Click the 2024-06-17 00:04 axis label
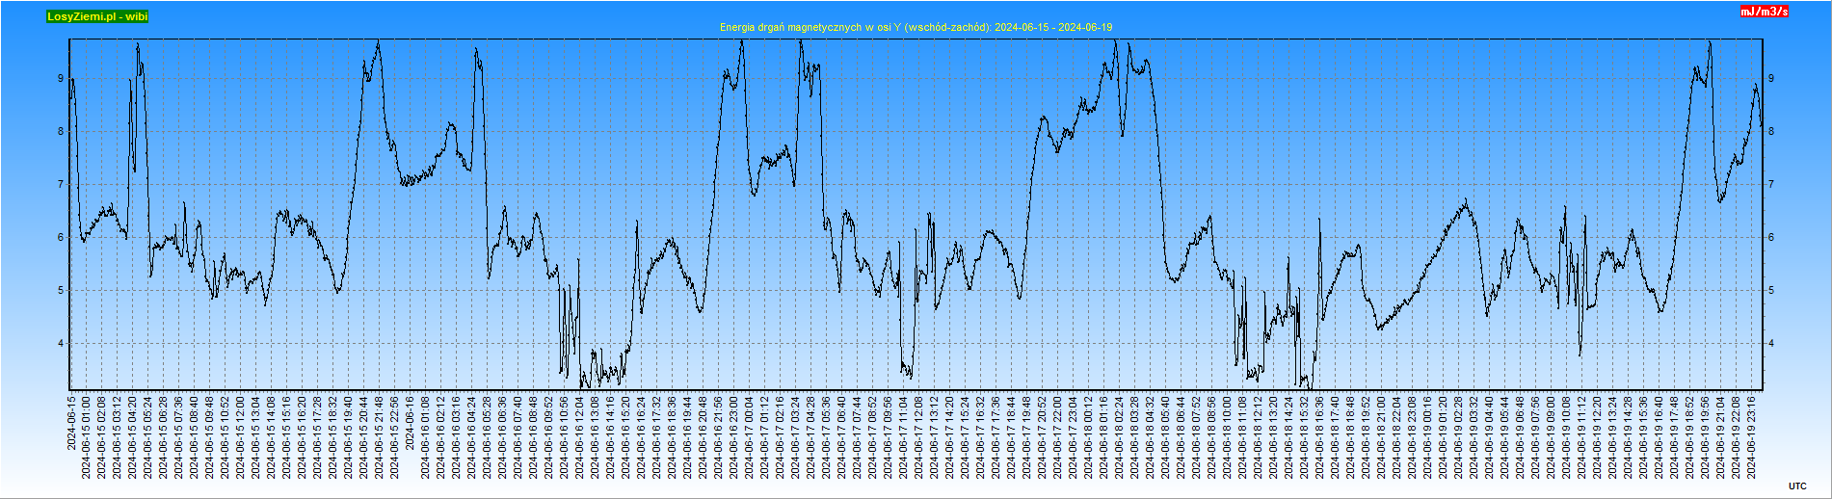1832x499 pixels. (x=750, y=436)
